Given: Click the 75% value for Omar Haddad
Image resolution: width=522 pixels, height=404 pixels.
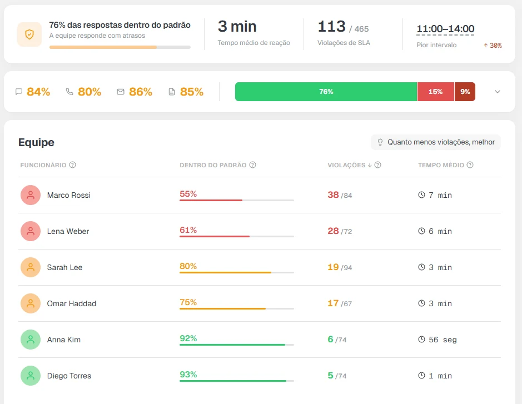Looking at the screenshot, I should (188, 302).
